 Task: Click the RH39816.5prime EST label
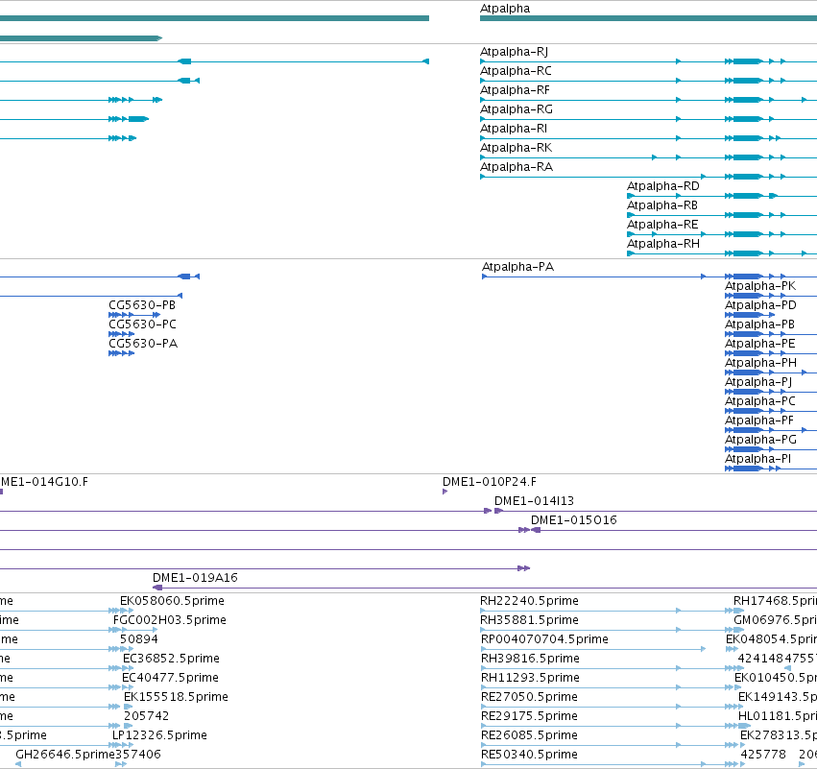[x=530, y=660]
